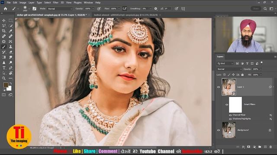Image resolution: width=277 pixels, height=155 pixels.
Task: Click the foreground color swatch
Action: tap(6, 85)
